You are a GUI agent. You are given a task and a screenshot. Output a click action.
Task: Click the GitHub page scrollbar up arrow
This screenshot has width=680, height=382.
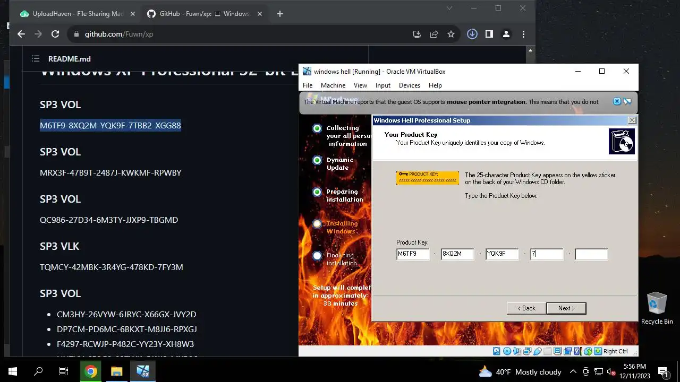[530, 51]
